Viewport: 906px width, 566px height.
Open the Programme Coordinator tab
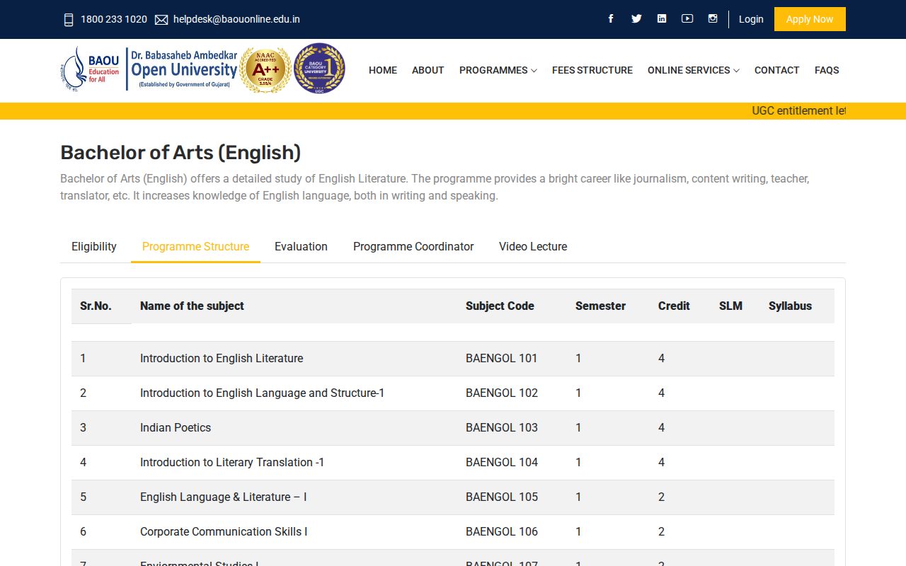(413, 246)
